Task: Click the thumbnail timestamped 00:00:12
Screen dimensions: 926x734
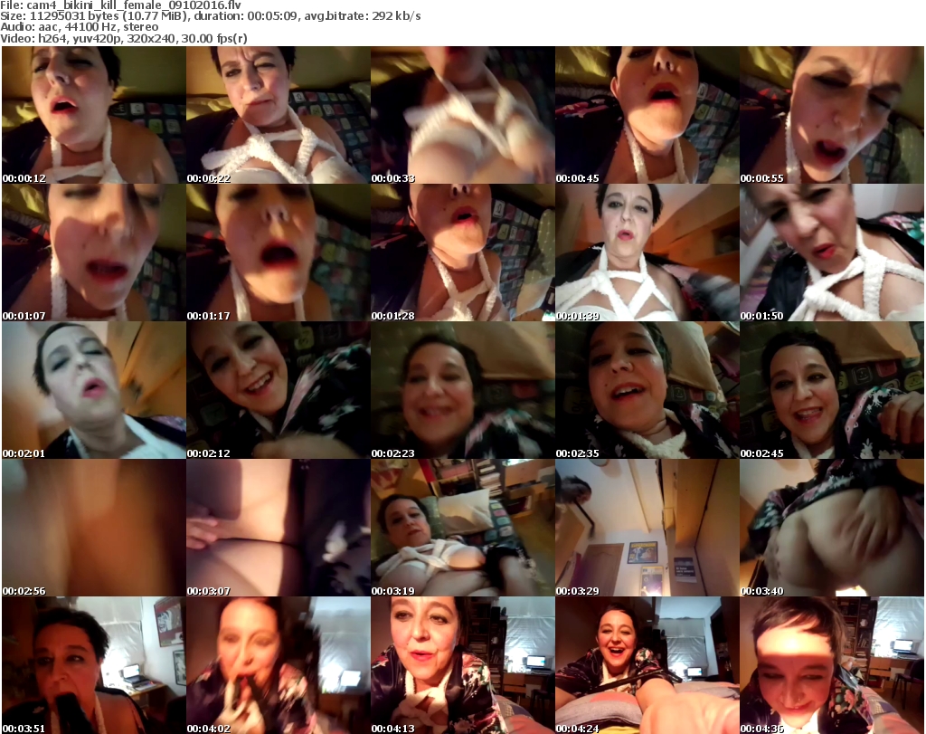Action: tap(93, 116)
